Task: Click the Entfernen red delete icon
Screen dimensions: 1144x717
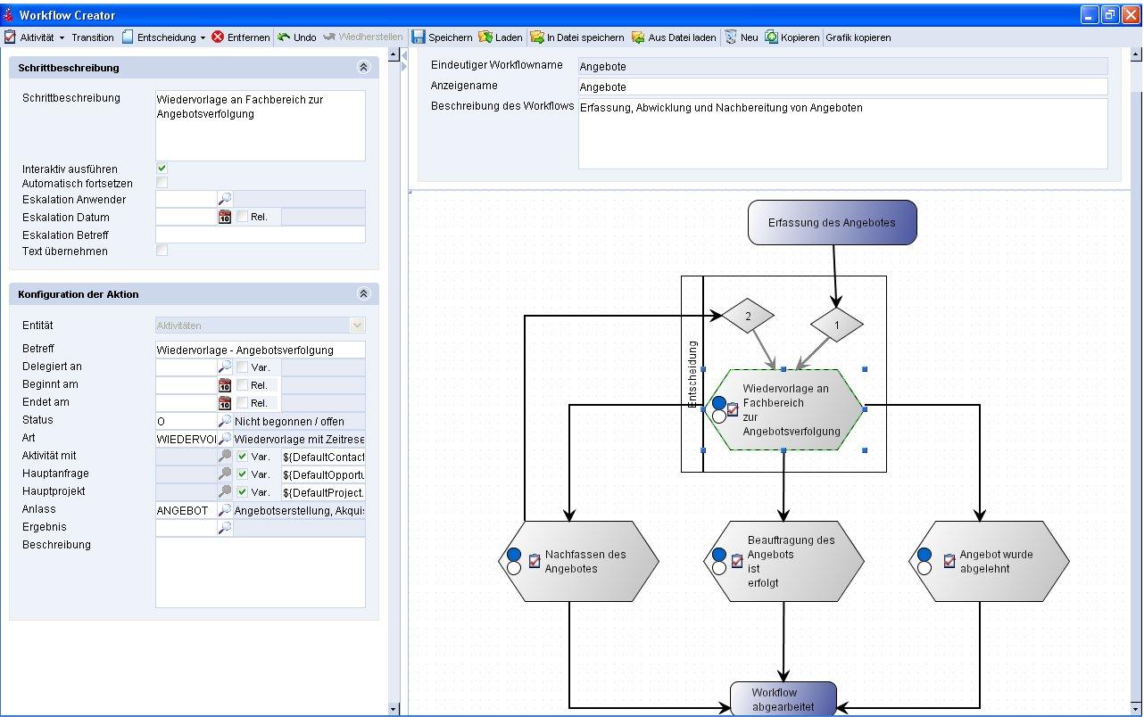Action: click(x=218, y=37)
